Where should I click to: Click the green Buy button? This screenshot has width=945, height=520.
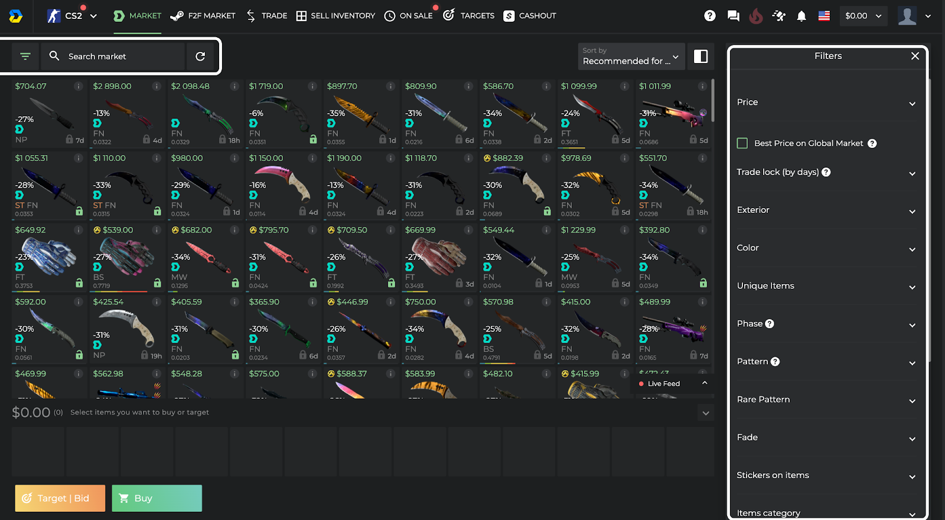157,498
